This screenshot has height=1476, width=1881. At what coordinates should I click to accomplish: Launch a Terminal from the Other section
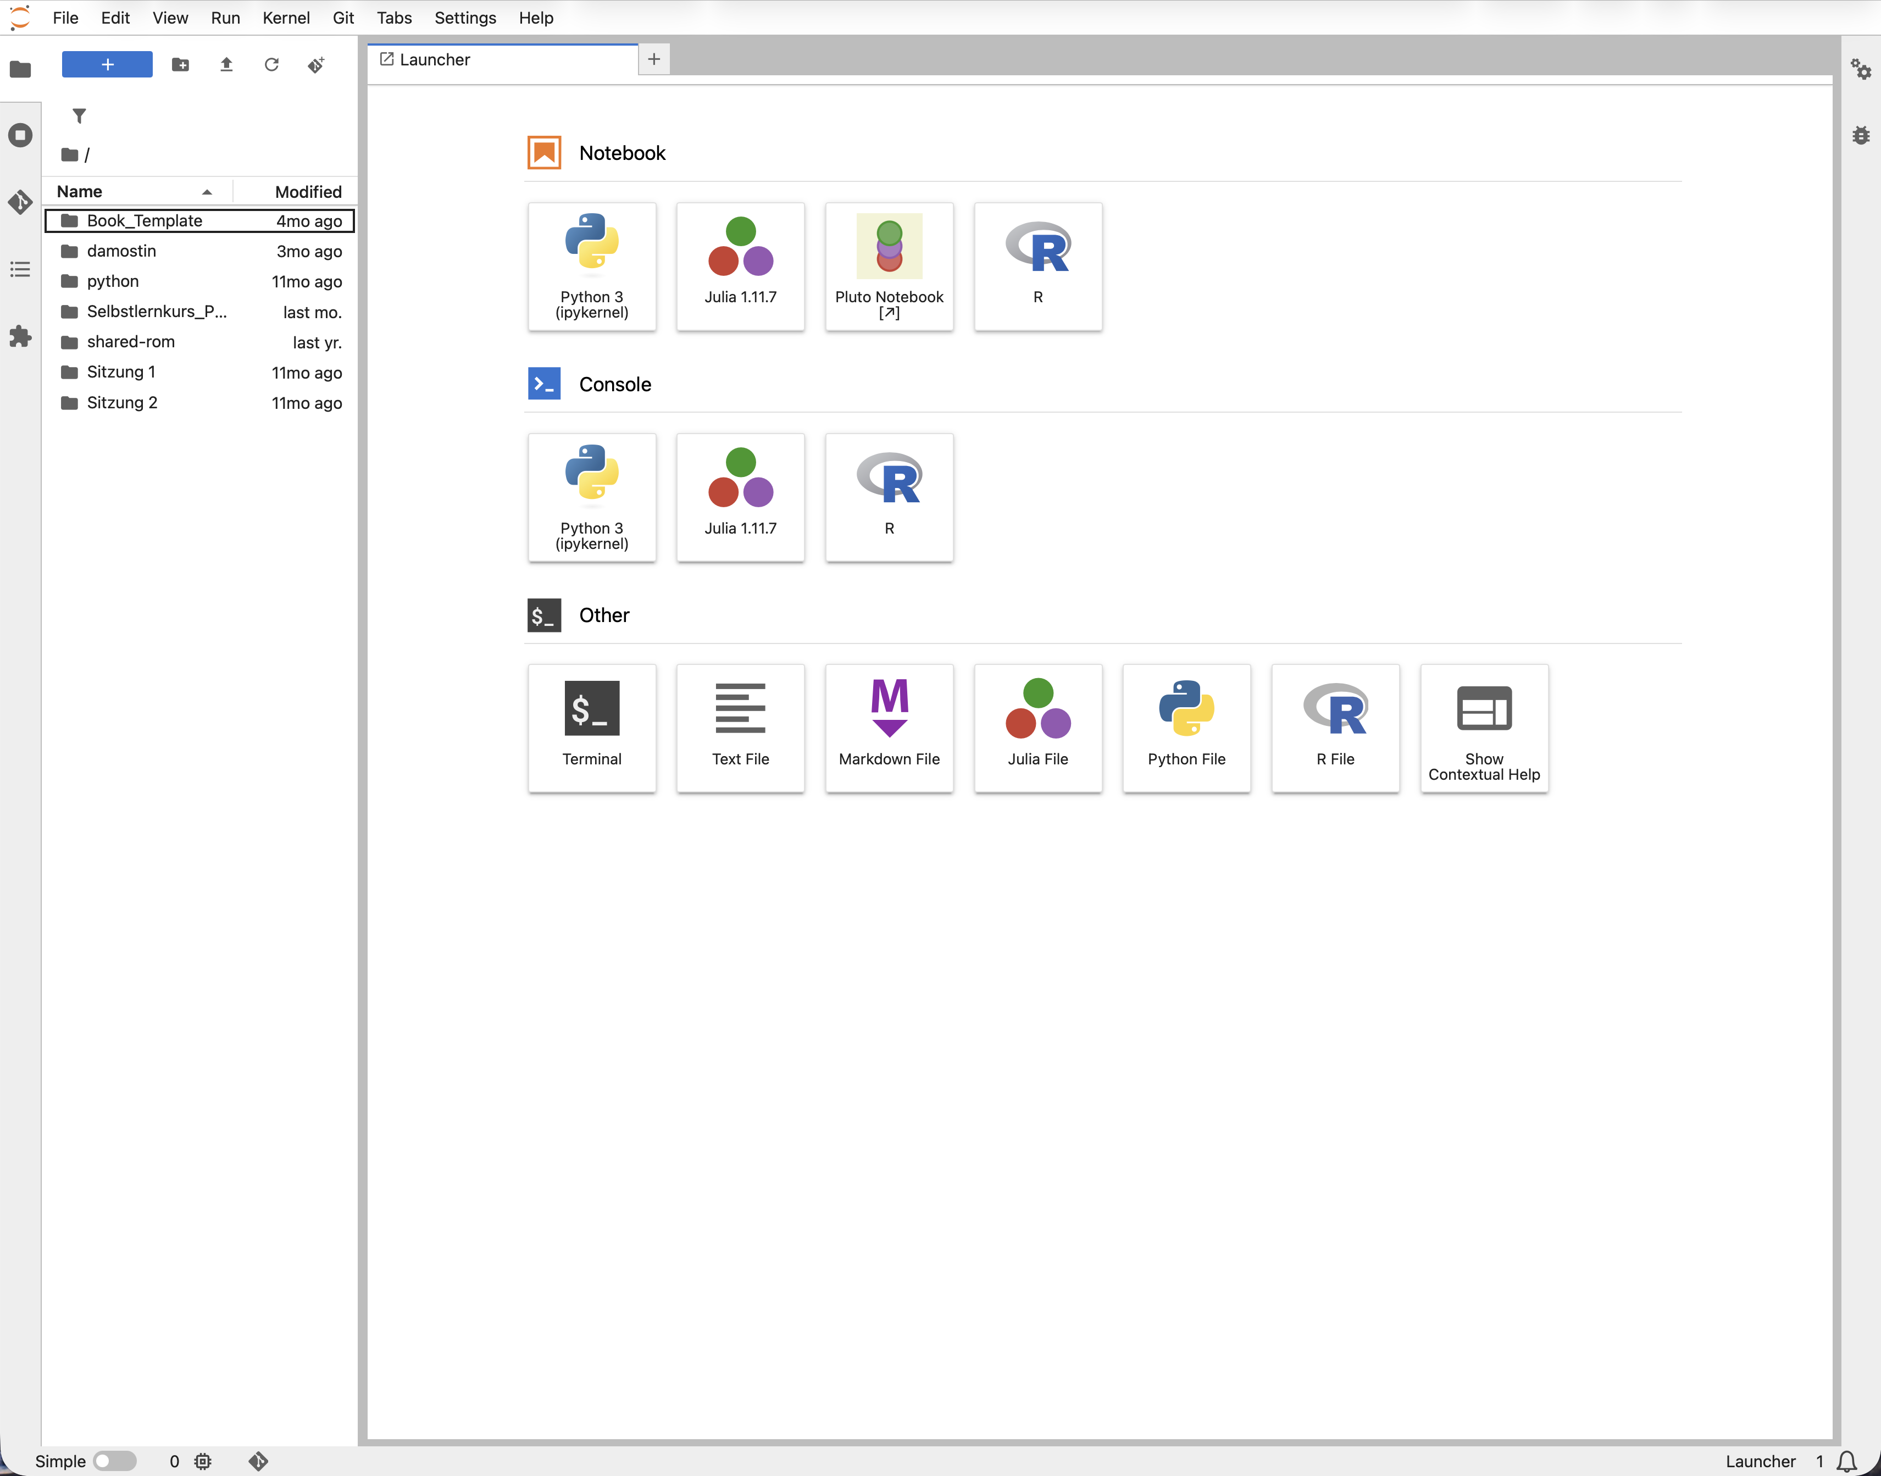point(592,728)
